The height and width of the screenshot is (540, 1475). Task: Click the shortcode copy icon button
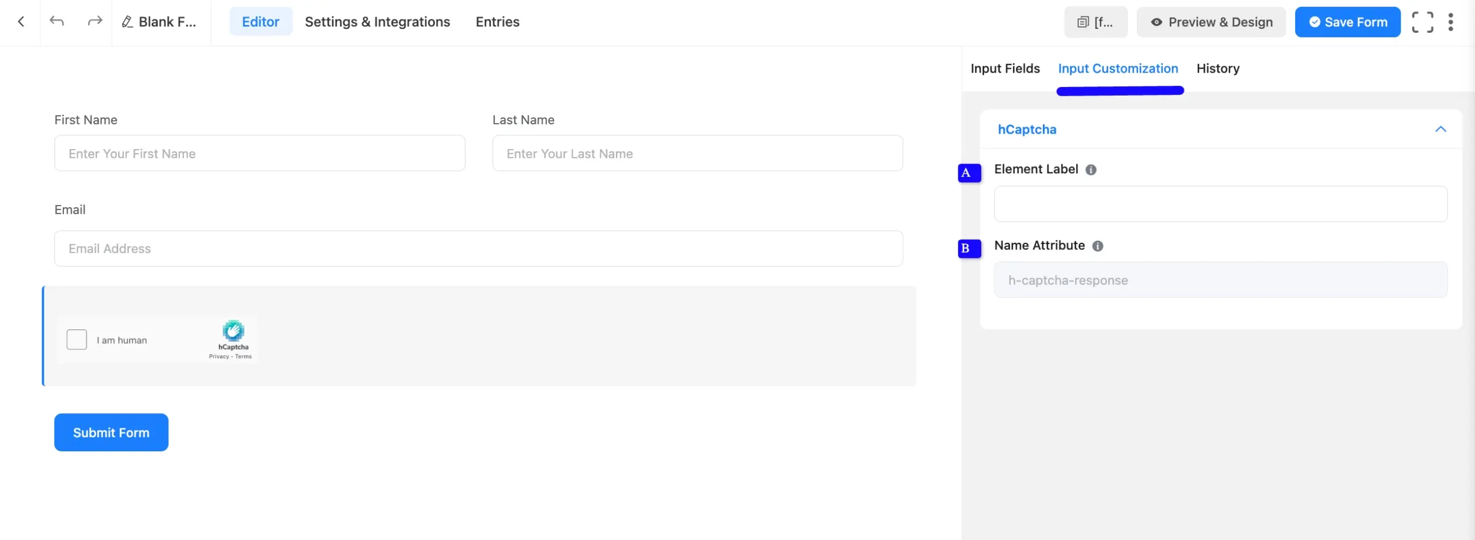(x=1095, y=22)
